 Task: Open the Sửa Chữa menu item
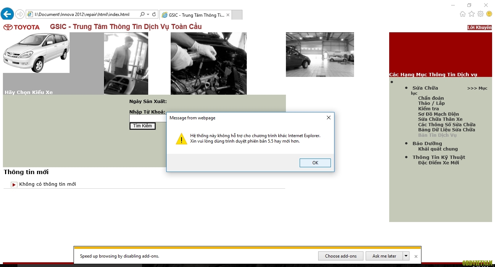(425, 88)
